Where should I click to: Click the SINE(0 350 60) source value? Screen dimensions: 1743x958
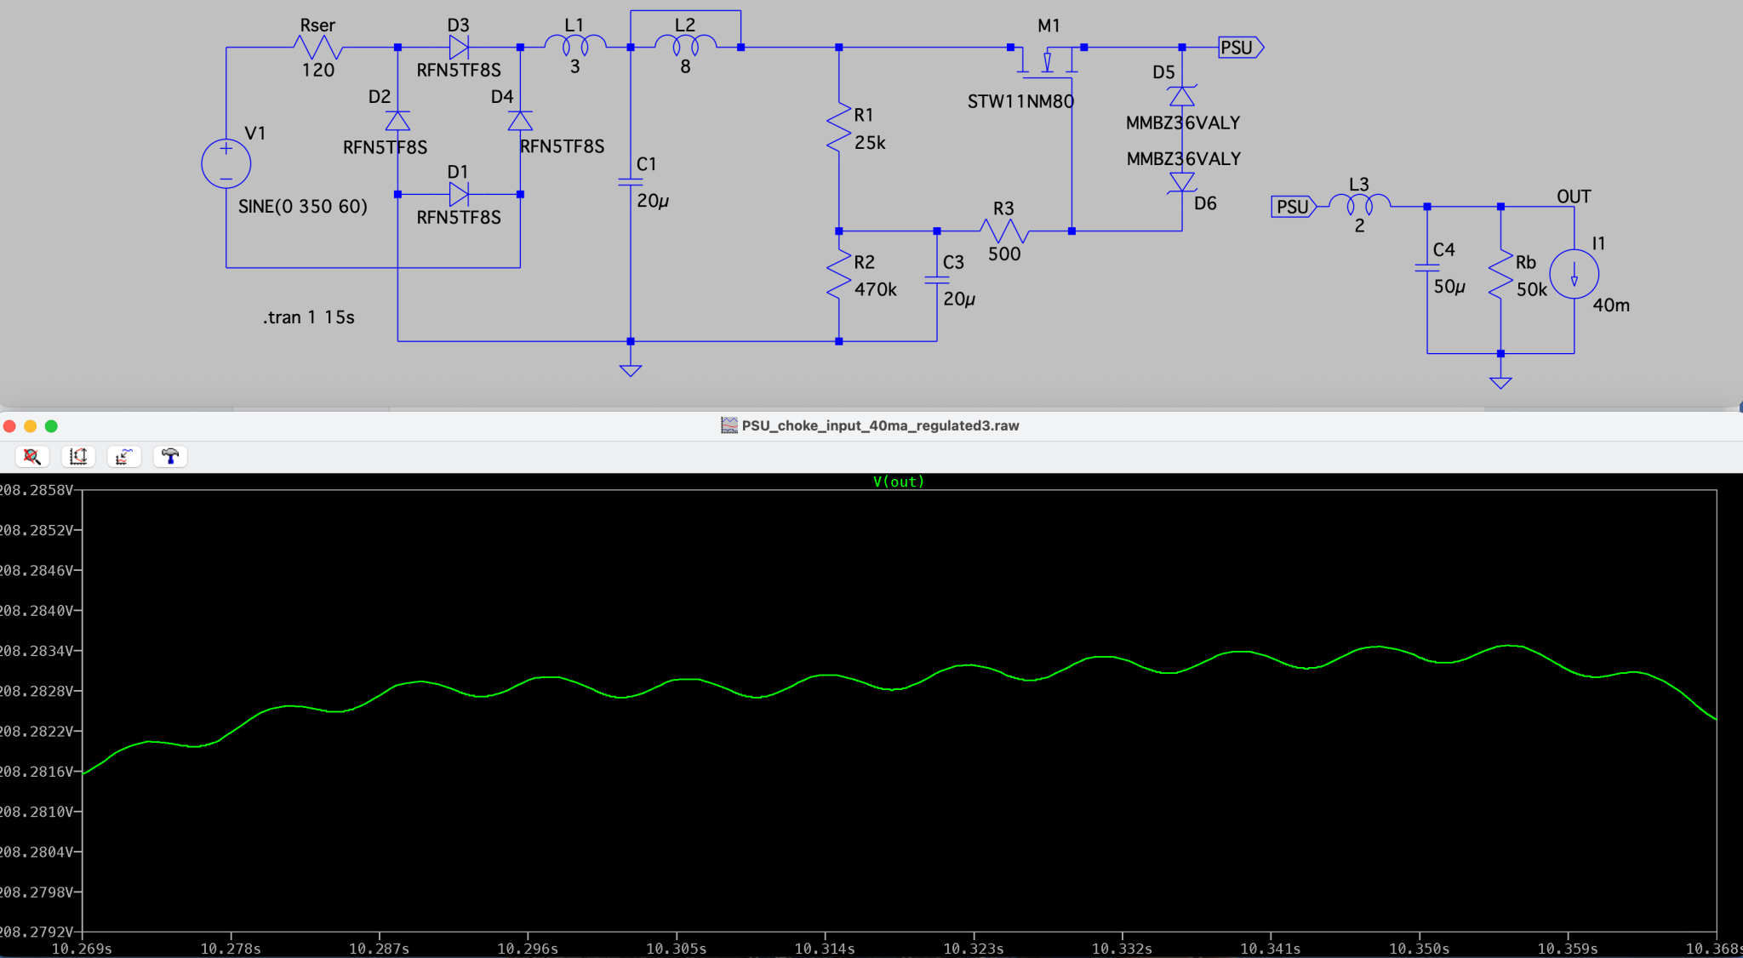tap(303, 207)
